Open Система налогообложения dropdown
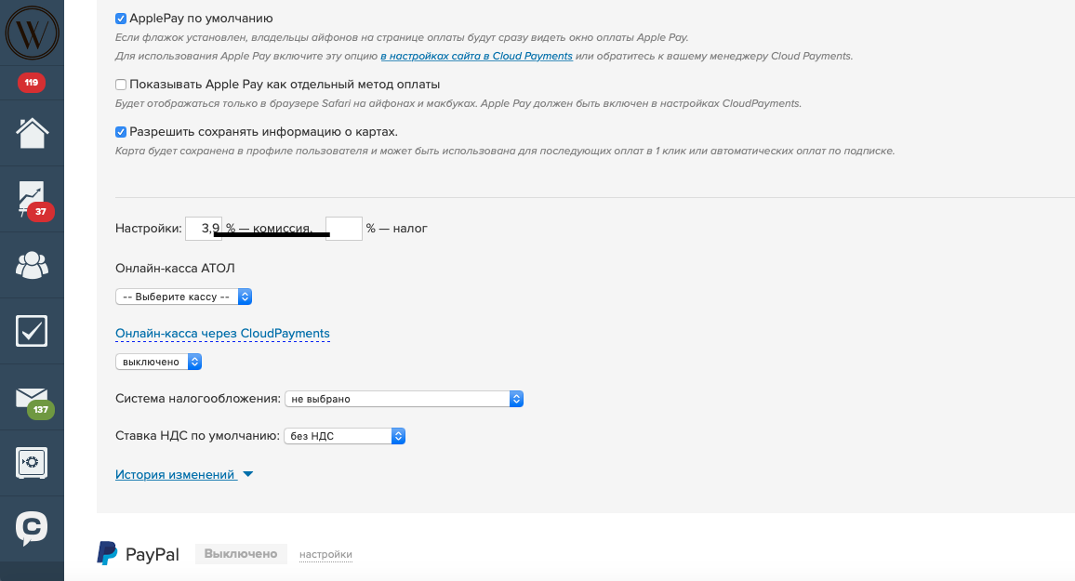Viewport: 1075px width, 581px height. click(404, 399)
